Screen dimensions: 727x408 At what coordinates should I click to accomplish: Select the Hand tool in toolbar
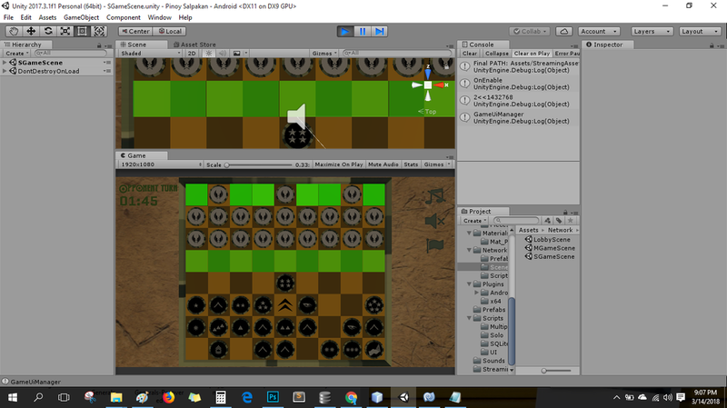pyautogui.click(x=14, y=31)
